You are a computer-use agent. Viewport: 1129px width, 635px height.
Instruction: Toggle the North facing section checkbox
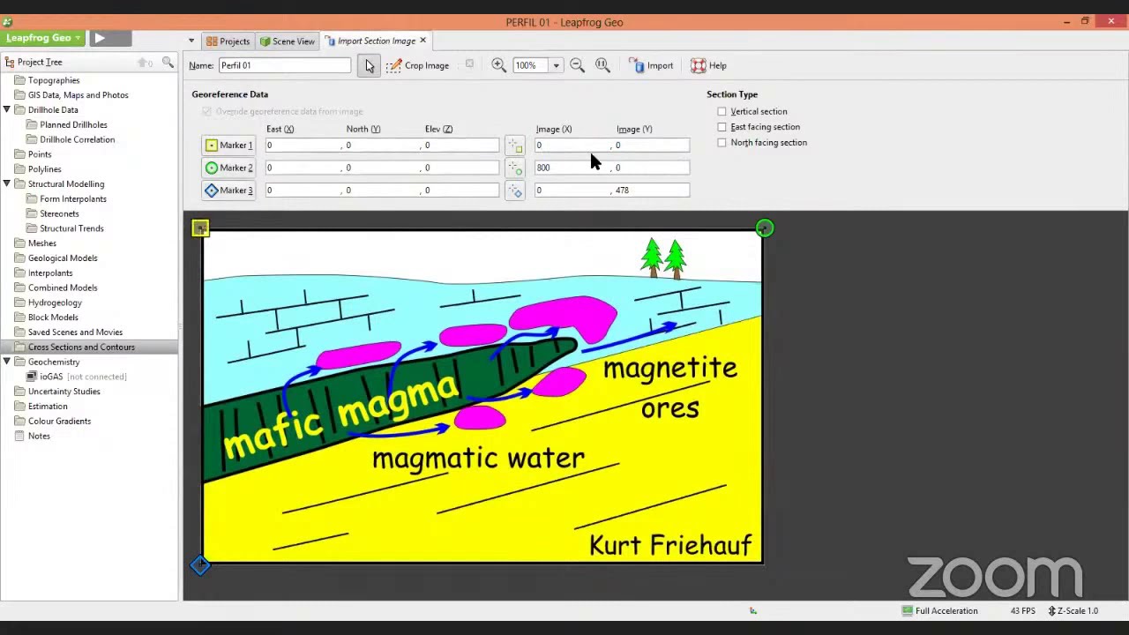(x=722, y=143)
